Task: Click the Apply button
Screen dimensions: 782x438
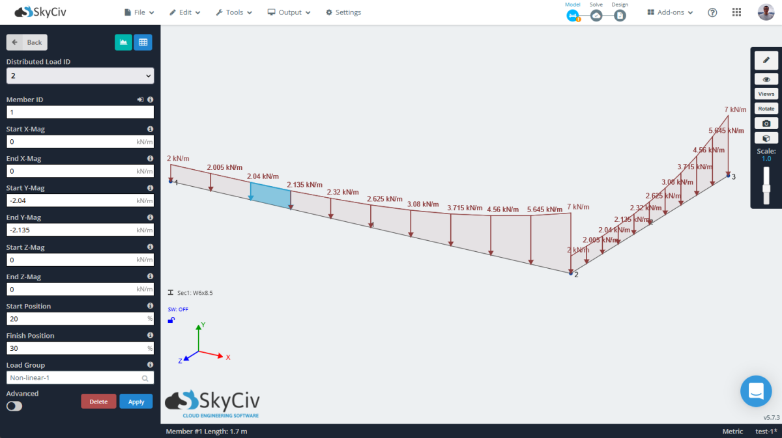Action: [136, 402]
